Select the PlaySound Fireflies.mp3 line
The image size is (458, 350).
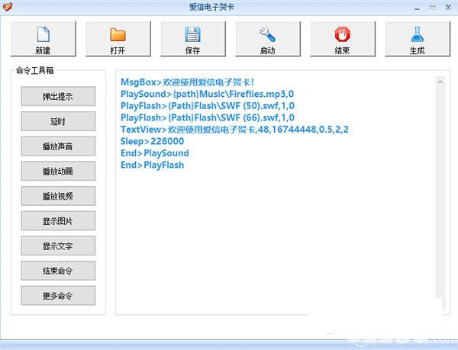(207, 94)
